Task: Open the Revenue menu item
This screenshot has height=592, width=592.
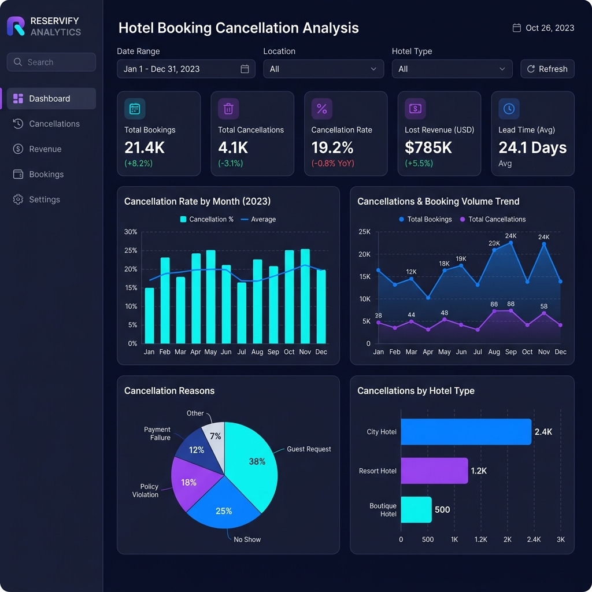Action: tap(51, 149)
